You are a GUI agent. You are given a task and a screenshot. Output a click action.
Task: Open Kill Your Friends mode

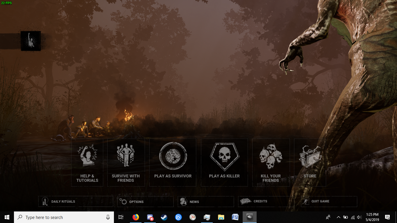pyautogui.click(x=271, y=162)
